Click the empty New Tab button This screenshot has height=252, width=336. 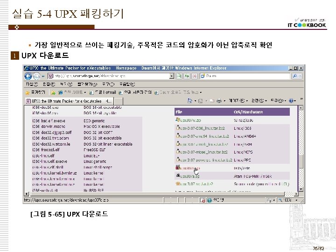pos(119,101)
